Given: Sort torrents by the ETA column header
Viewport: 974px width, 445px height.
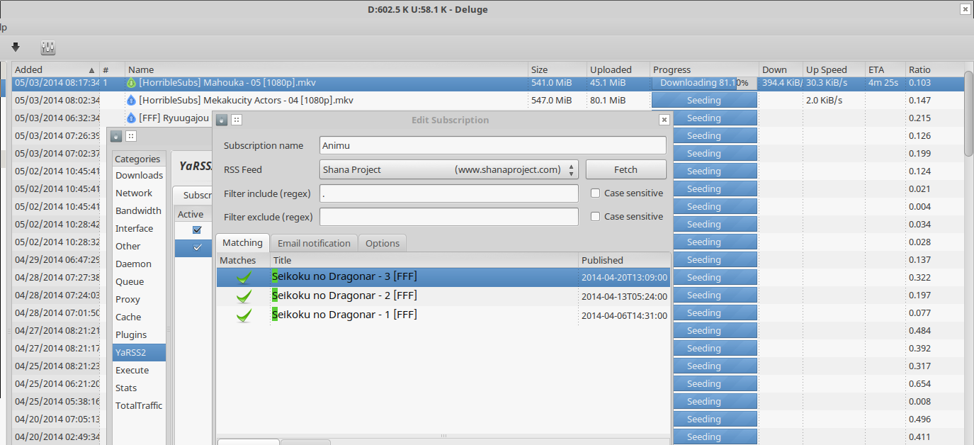Looking at the screenshot, I should pyautogui.click(x=885, y=69).
